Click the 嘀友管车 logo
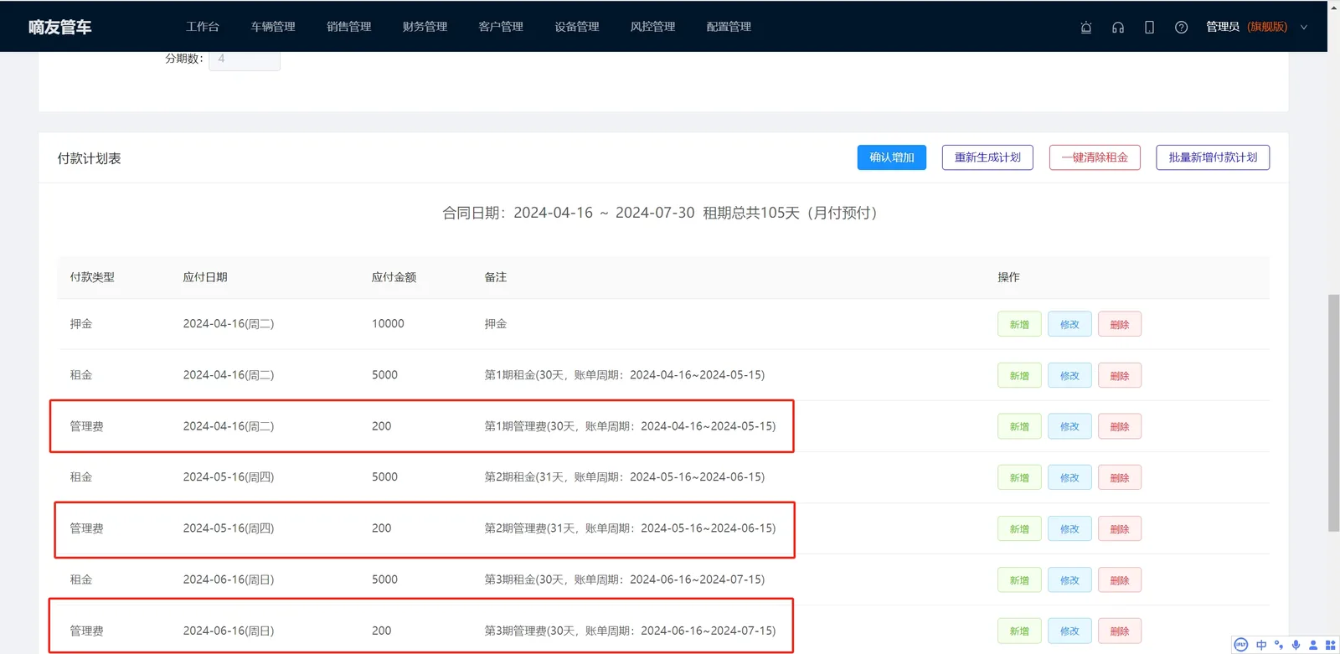 point(59,27)
